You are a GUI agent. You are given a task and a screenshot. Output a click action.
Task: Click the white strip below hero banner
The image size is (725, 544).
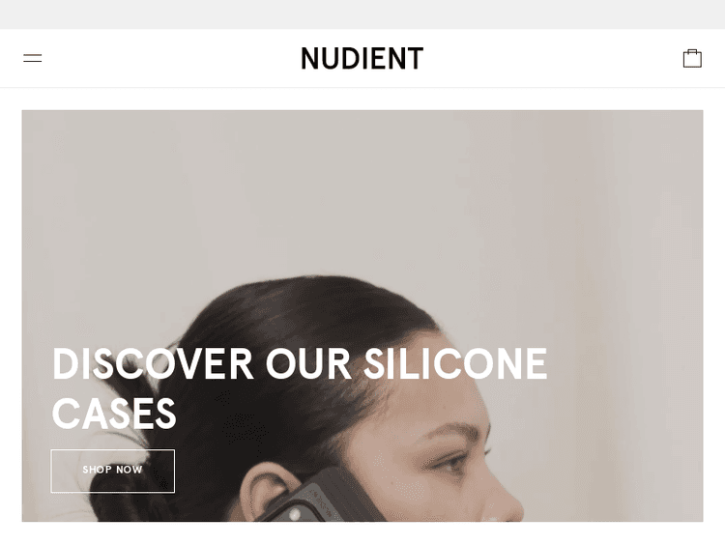coord(362,533)
